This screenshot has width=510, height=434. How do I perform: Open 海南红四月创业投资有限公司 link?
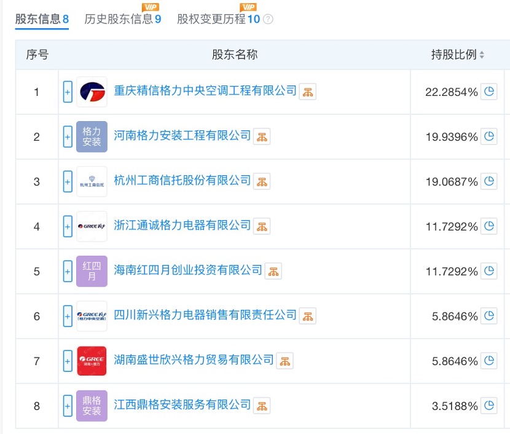coord(188,270)
